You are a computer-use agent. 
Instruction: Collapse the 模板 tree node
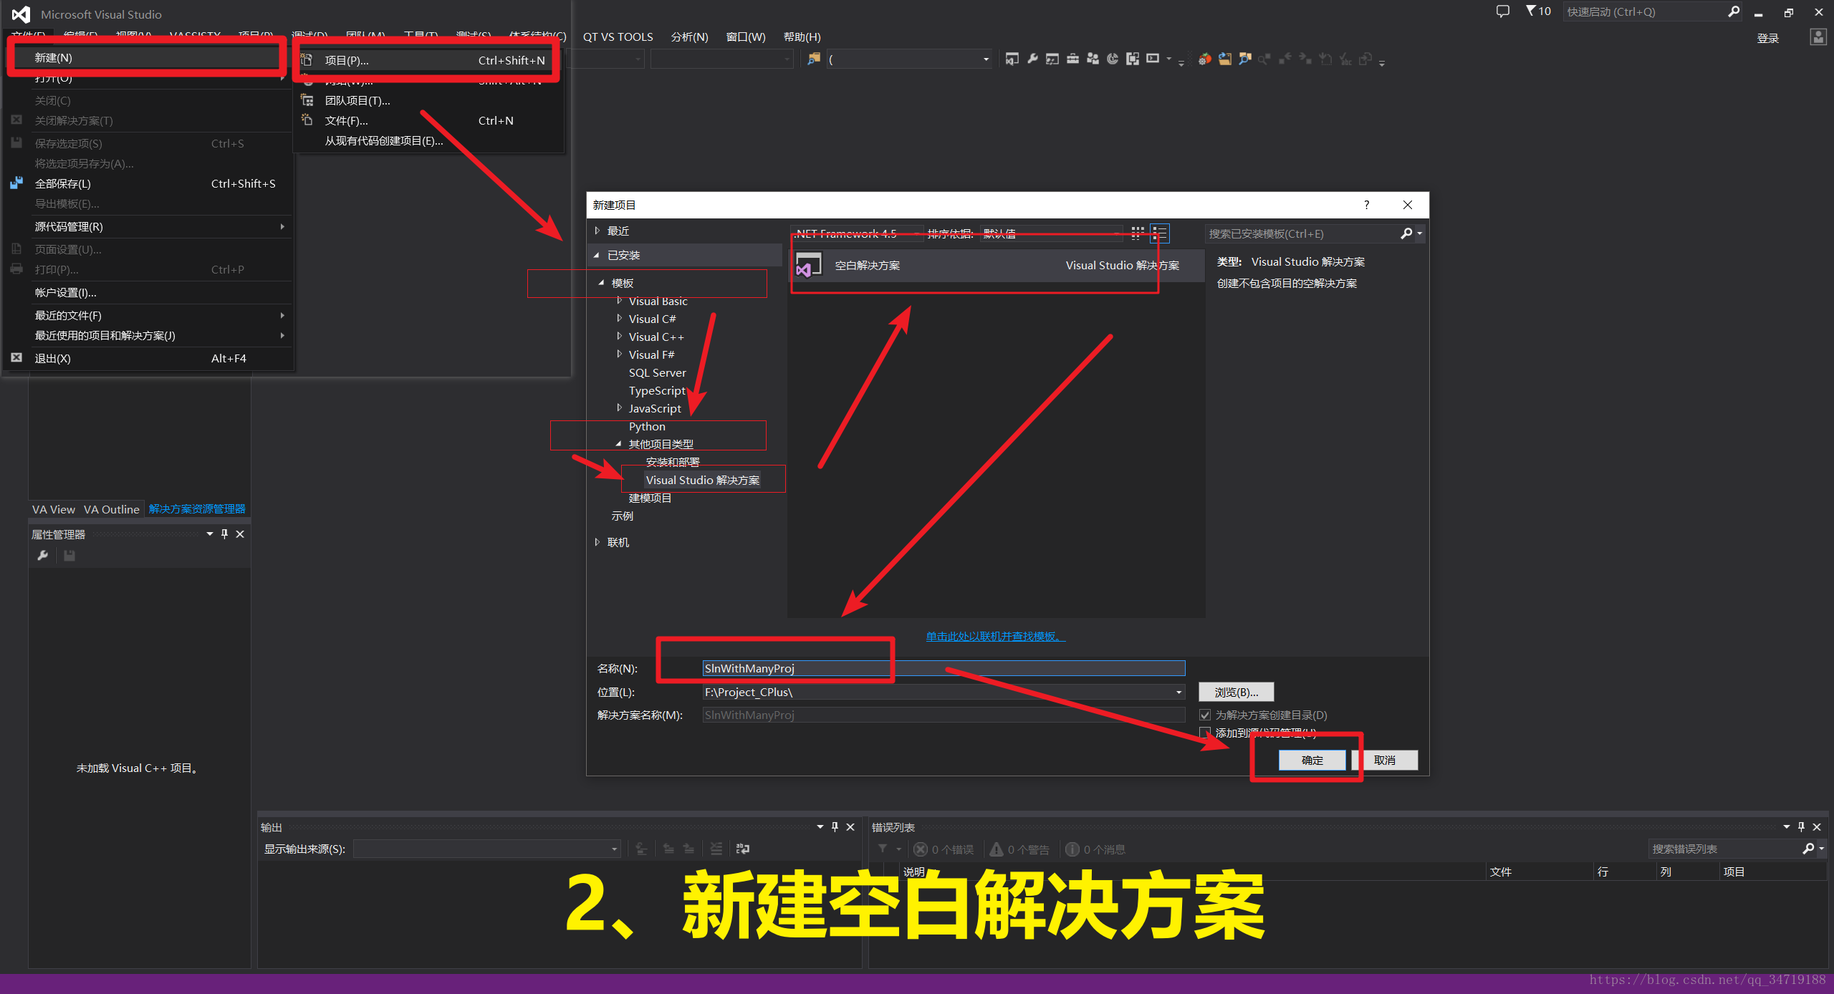pyautogui.click(x=602, y=283)
